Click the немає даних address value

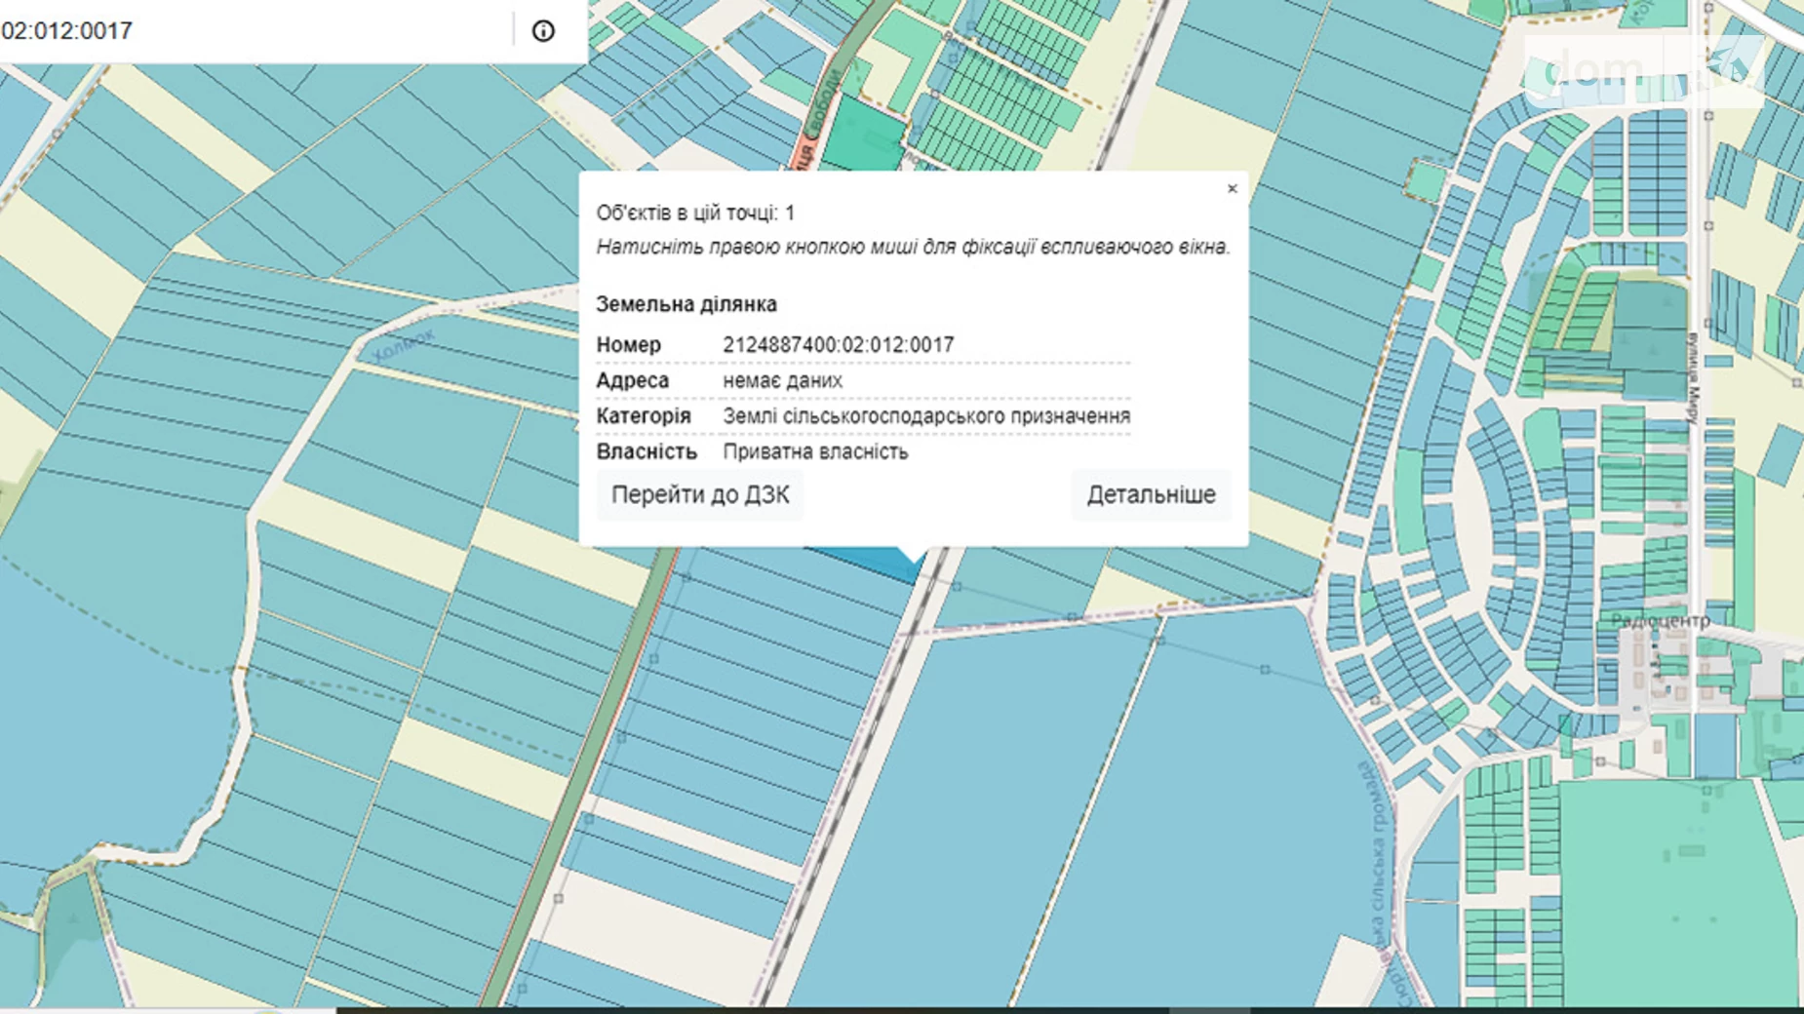(x=782, y=381)
